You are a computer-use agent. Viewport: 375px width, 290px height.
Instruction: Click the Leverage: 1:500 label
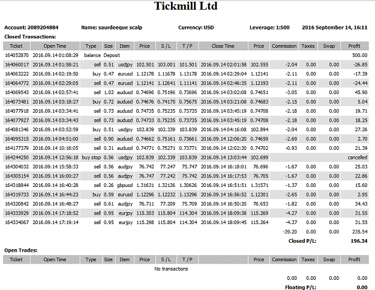pyautogui.click(x=269, y=28)
